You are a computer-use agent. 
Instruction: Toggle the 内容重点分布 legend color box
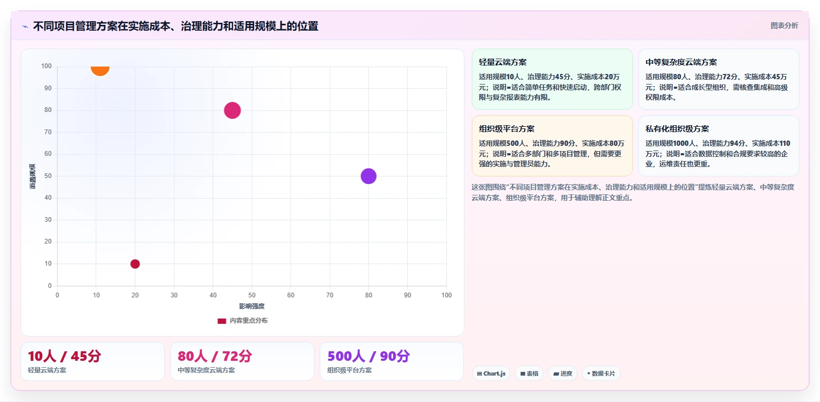pos(221,321)
